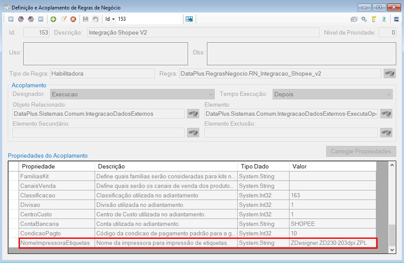Expand the Tempo Execução dropdown
The width and height of the screenshot is (404, 263).
(x=389, y=94)
